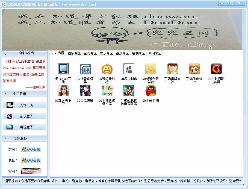
Task: Switch to the 图标专区 tab
Action: (74, 53)
